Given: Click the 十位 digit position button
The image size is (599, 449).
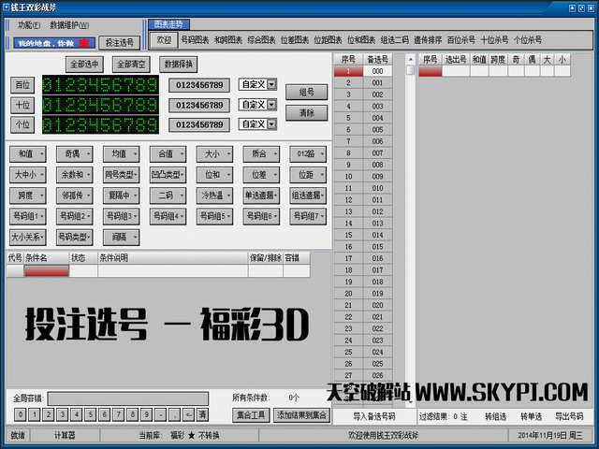Looking at the screenshot, I should 22,105.
